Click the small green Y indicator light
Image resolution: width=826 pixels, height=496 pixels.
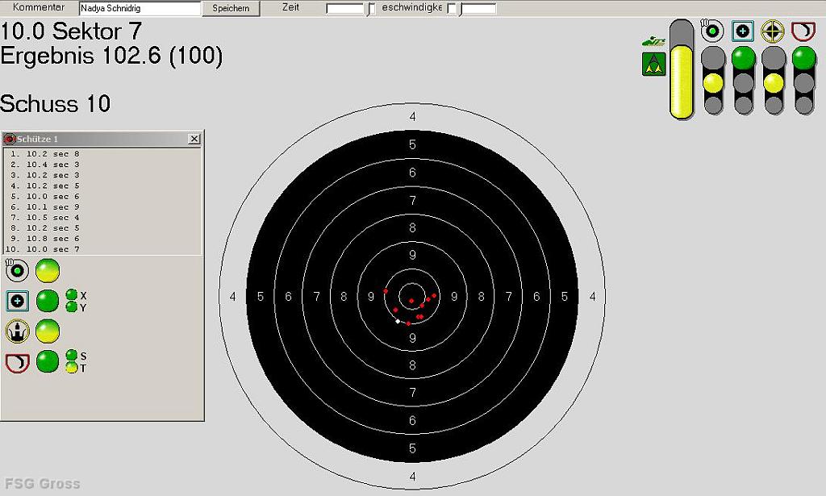click(x=72, y=306)
